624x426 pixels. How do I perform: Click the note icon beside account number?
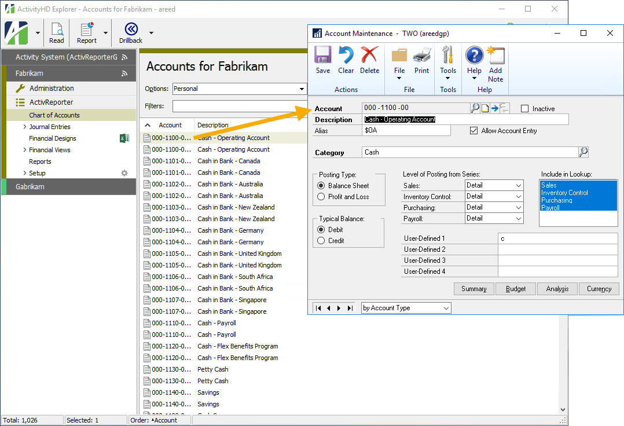484,108
